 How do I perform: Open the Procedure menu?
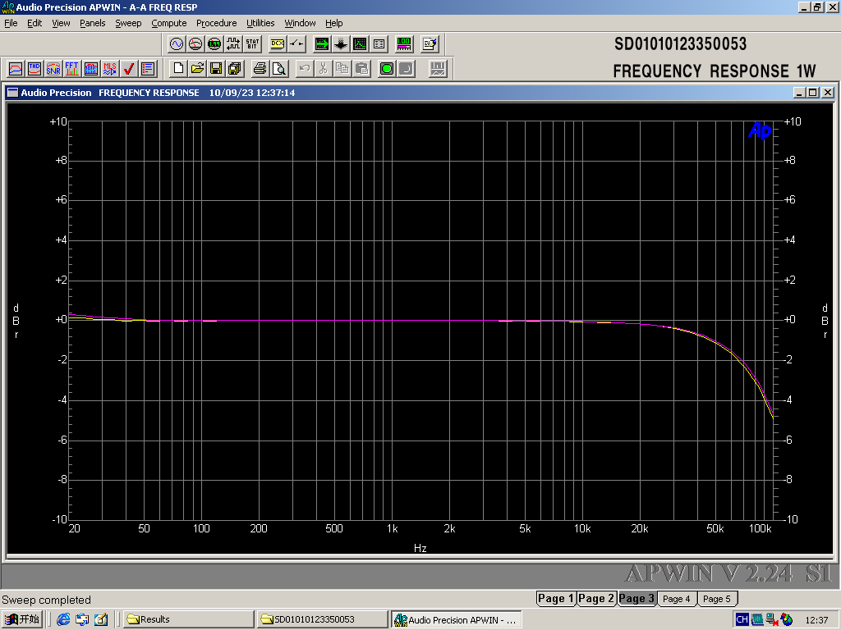pyautogui.click(x=216, y=23)
